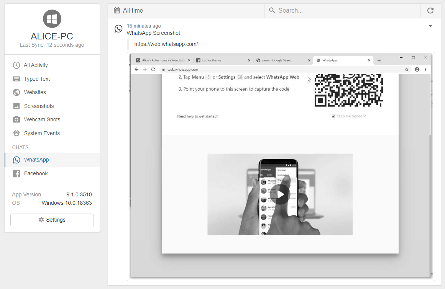Expand the WhatsApp Screenshot entry options arrow
This screenshot has width=445, height=289.
430,26
